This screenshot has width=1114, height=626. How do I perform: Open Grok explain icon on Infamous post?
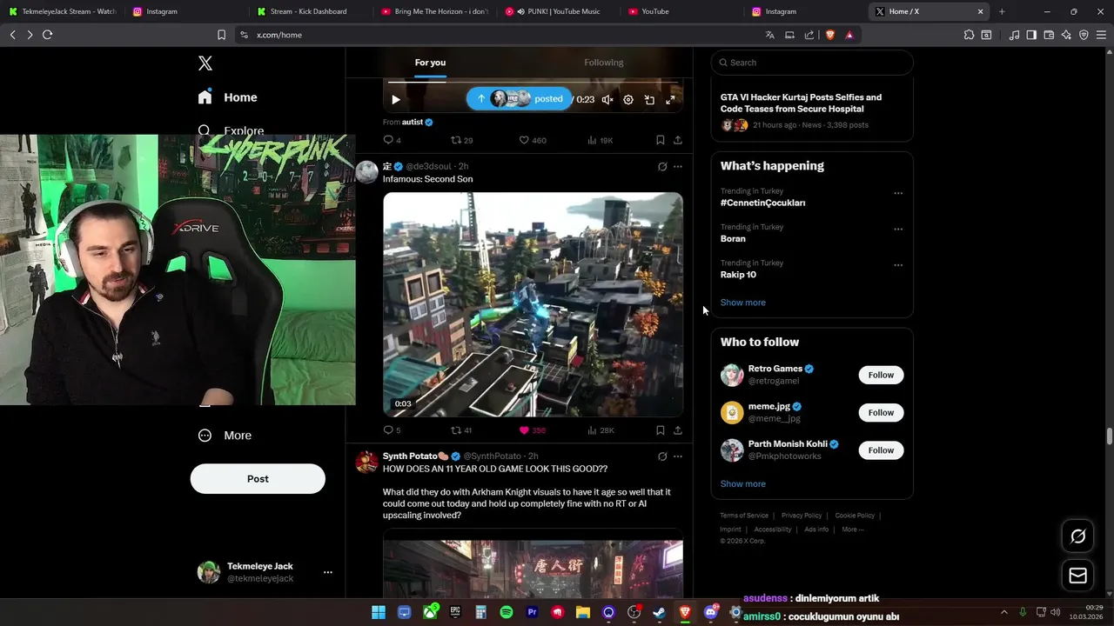point(662,167)
